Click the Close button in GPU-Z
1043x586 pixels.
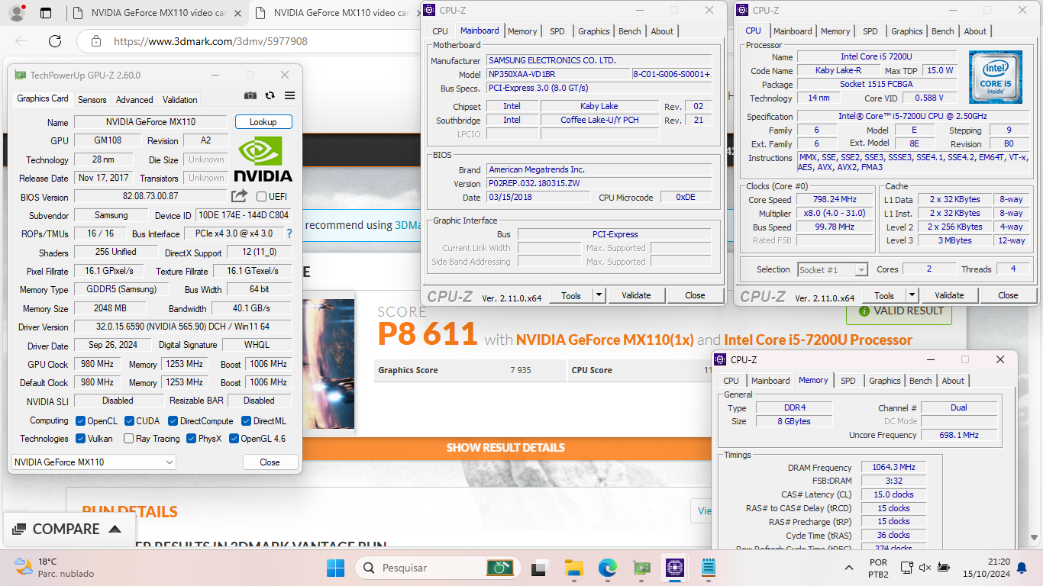270,462
